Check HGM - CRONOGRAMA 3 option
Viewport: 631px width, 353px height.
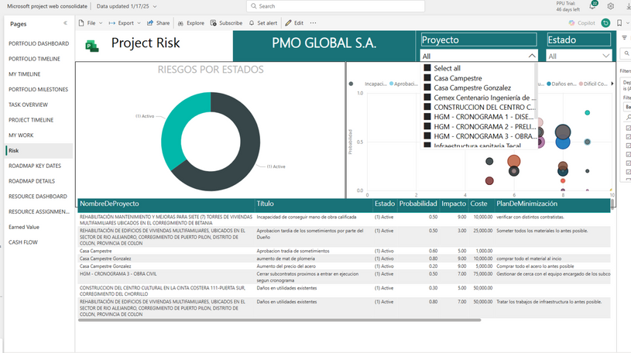(x=427, y=135)
